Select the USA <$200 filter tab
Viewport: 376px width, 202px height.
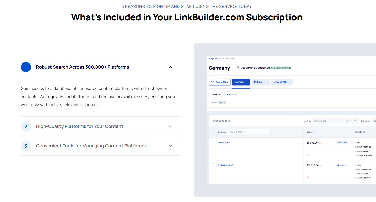(280, 82)
